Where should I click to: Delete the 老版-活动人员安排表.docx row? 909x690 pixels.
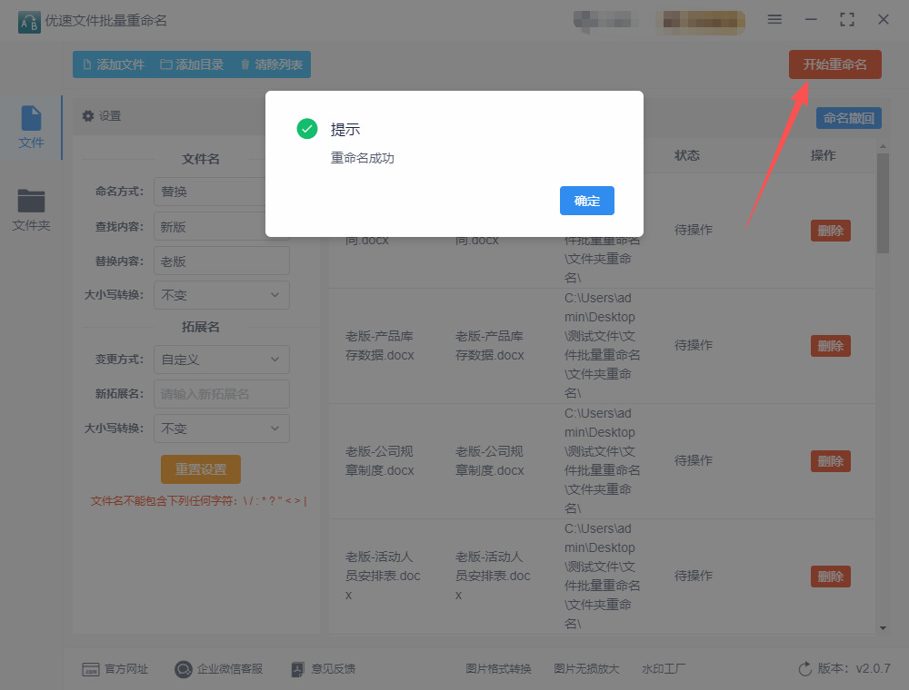(830, 576)
